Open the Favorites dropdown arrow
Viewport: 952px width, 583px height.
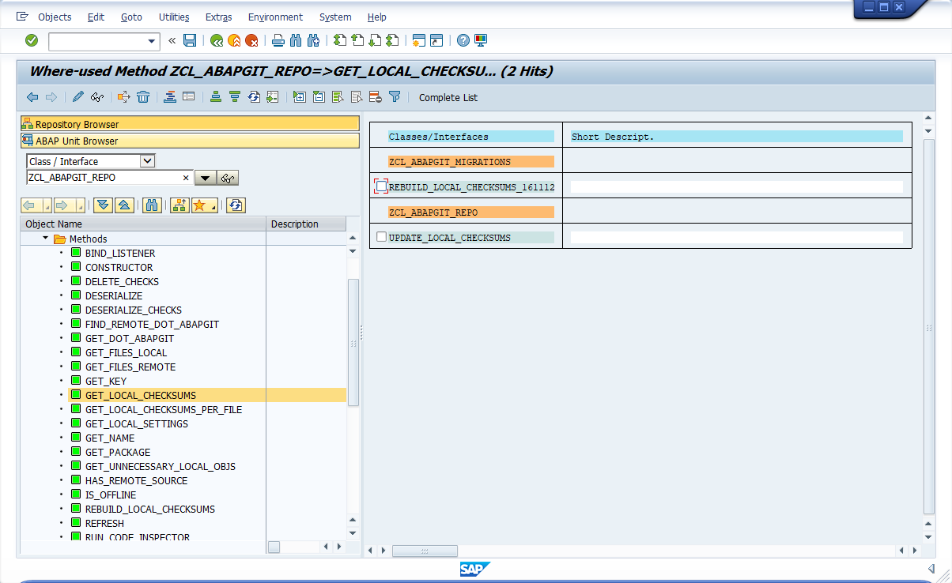(x=214, y=205)
